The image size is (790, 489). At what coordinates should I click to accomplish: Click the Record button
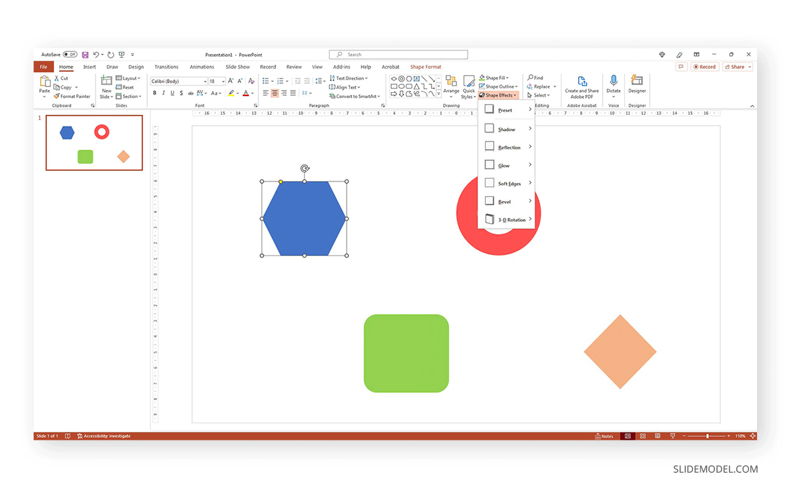tap(704, 66)
